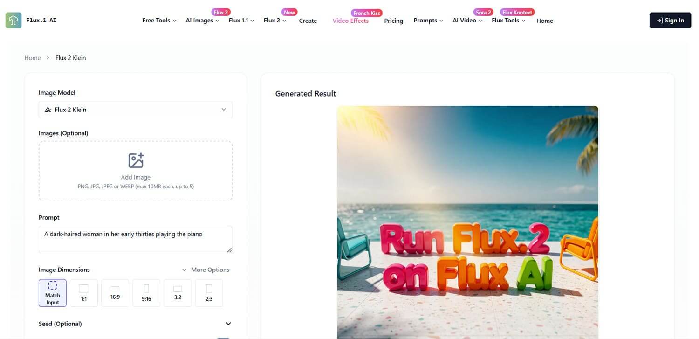
Task: Expand More Options for Image Dimensions
Action: (206, 270)
